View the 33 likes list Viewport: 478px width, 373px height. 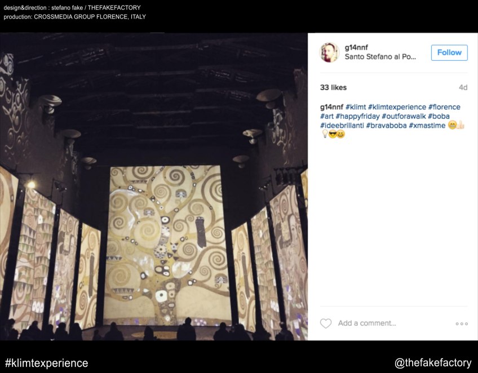tap(333, 87)
